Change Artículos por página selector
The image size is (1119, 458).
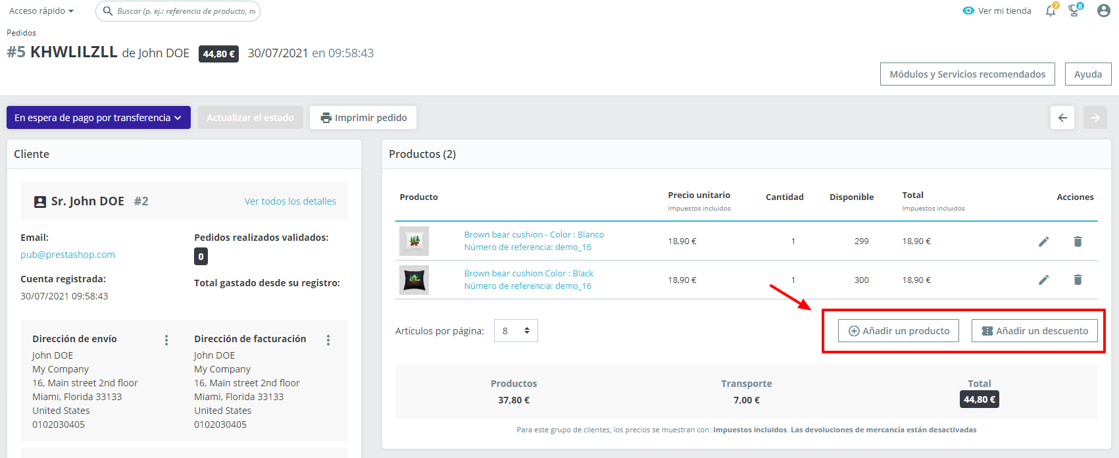(516, 331)
